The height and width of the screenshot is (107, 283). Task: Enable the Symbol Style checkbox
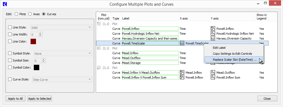click(10, 54)
